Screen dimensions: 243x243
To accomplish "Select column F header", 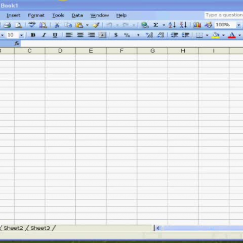I will click(x=121, y=51).
